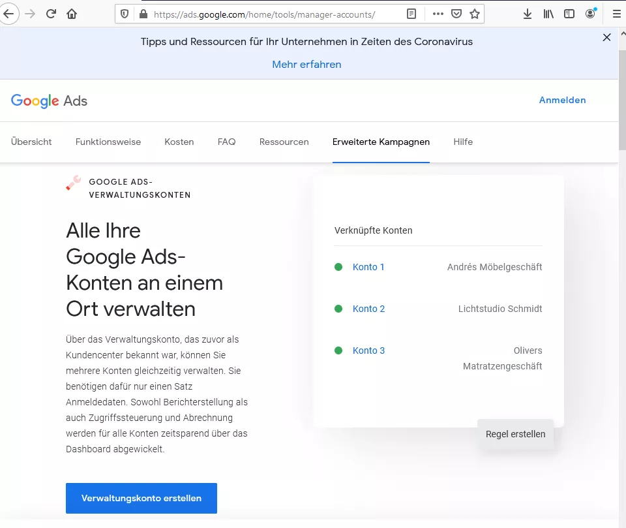Open Konto 1 link
This screenshot has width=626, height=528.
click(x=368, y=267)
